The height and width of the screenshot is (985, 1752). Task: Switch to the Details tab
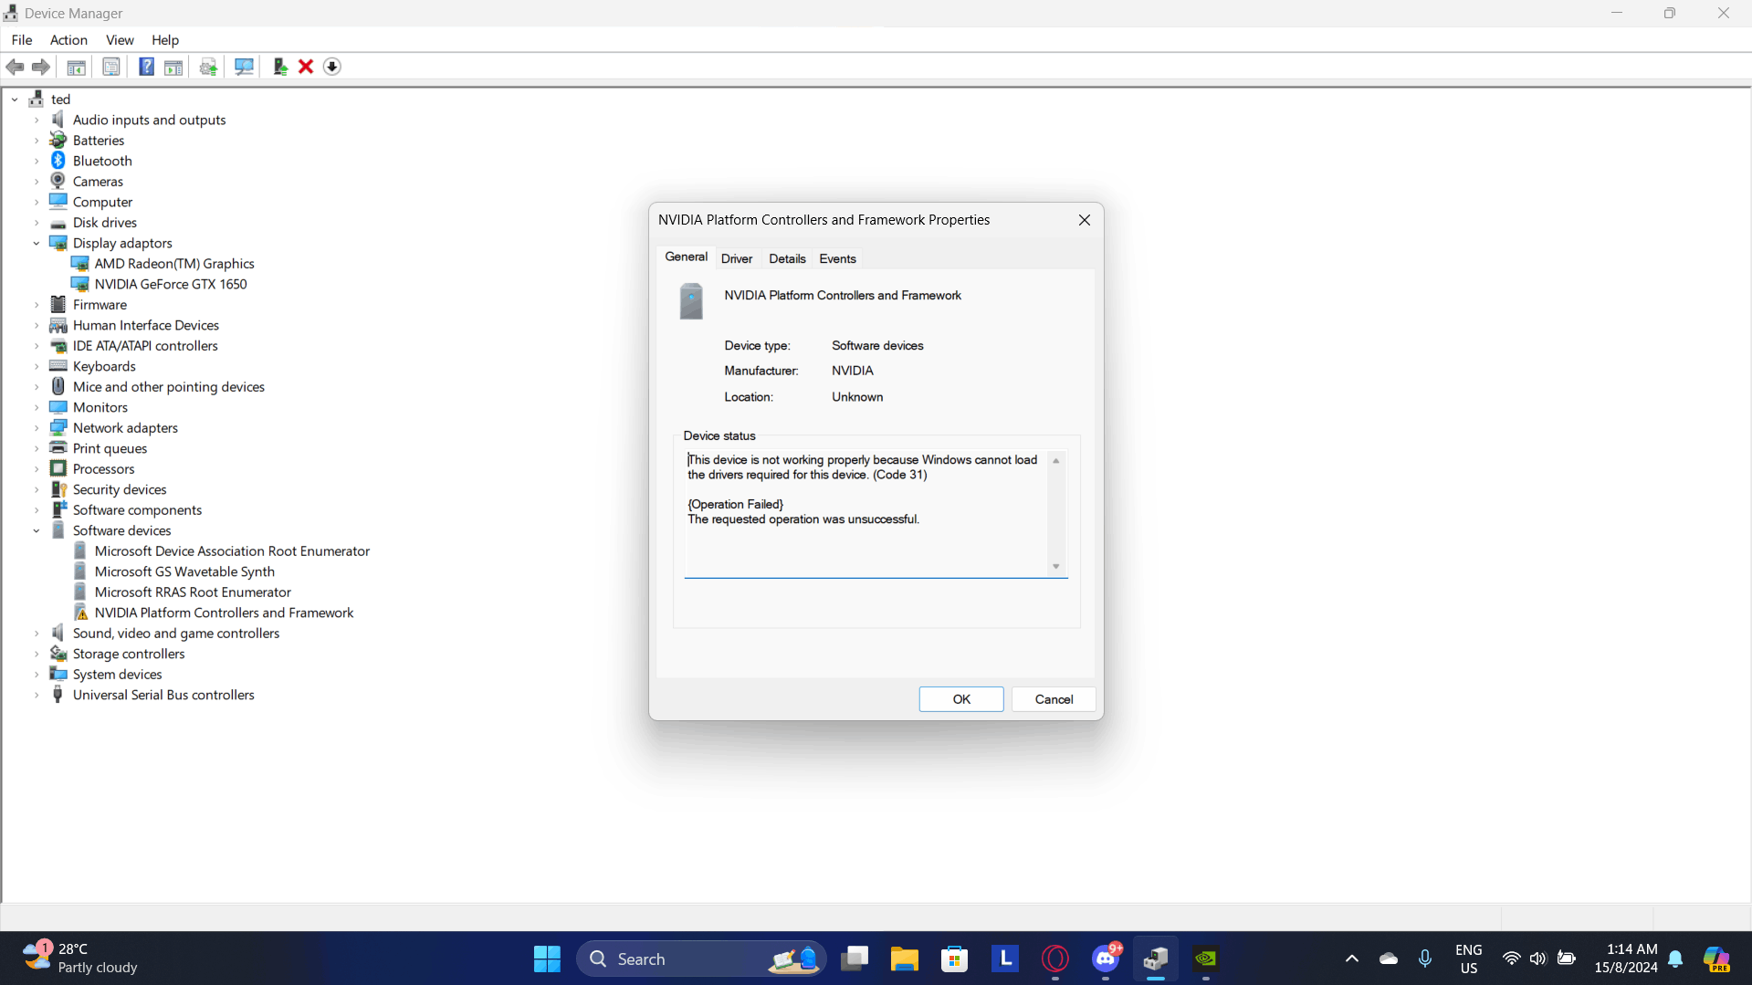coord(787,259)
